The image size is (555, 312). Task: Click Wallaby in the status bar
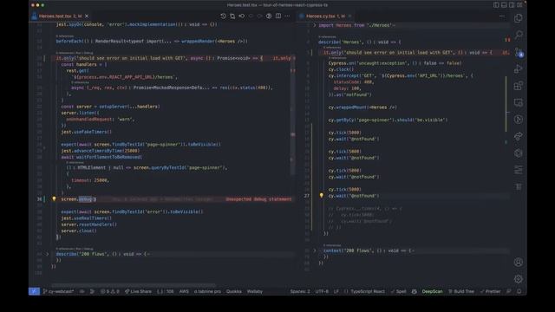click(x=255, y=291)
